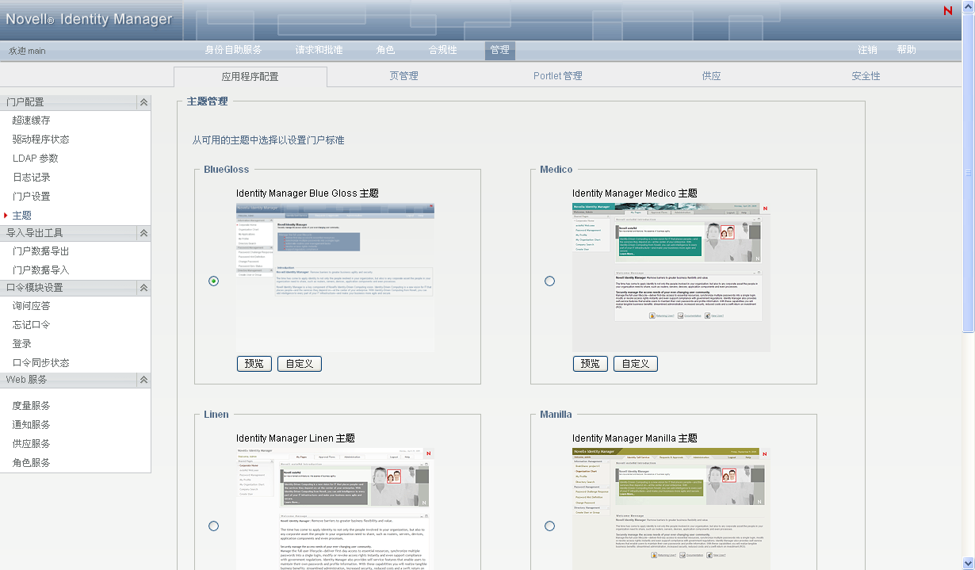
Task: Click 自定义 button under Medico theme
Action: pyautogui.click(x=635, y=364)
